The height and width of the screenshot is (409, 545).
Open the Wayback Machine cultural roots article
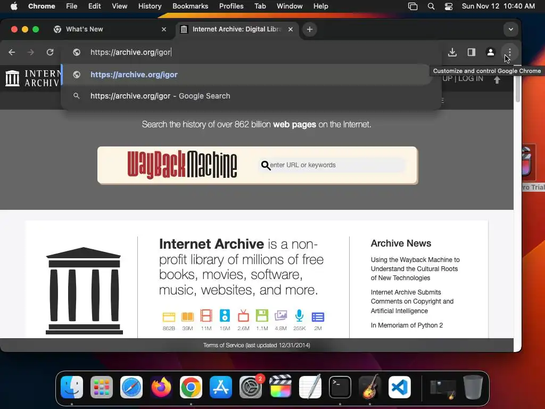coord(415,268)
